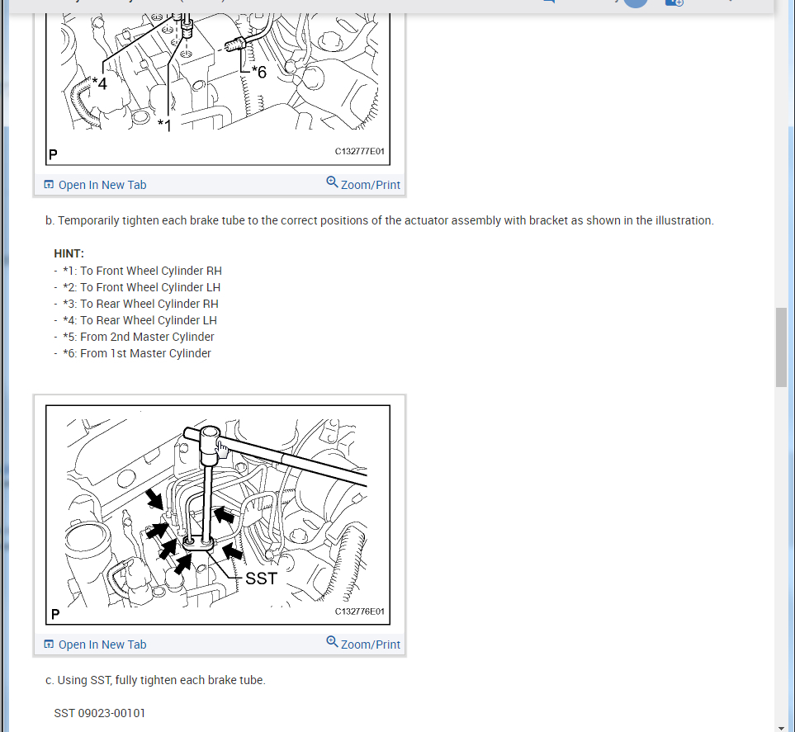Screen dimensions: 795x732
Task: Click '*4: To Rear Wheel Cylinder LH'
Action: (140, 320)
